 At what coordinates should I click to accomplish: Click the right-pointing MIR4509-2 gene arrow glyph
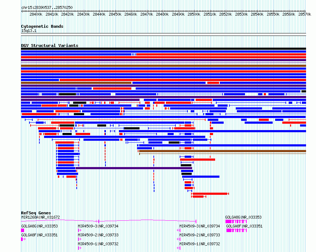(x=80, y=239)
